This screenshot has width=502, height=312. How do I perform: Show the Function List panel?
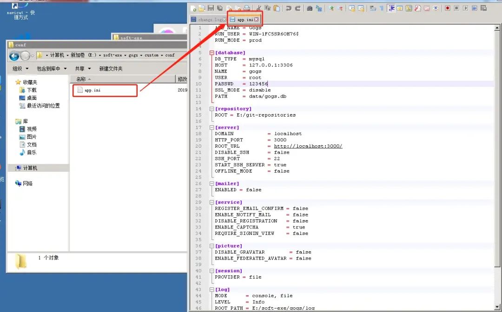point(418,8)
